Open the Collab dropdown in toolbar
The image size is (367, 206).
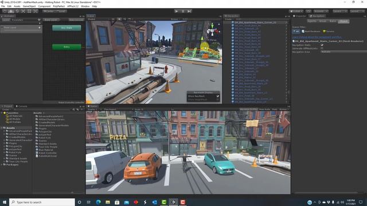[296, 11]
